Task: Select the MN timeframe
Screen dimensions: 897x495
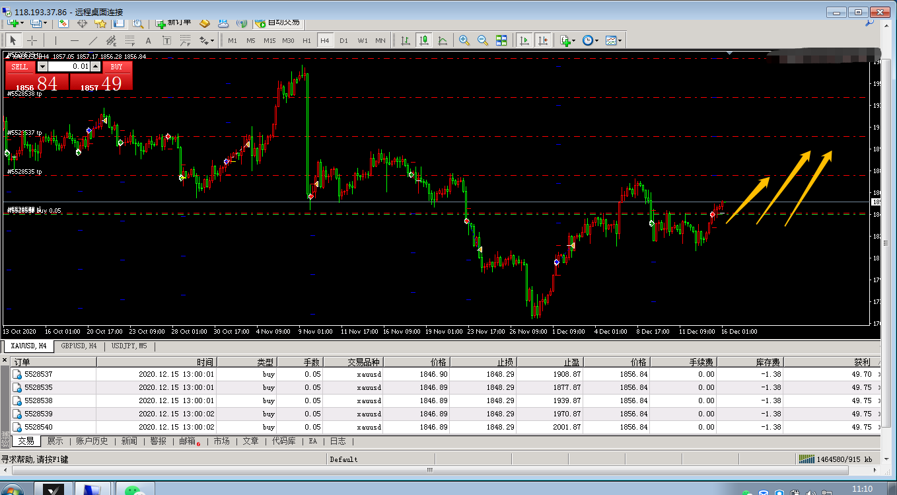Action: 380,40
